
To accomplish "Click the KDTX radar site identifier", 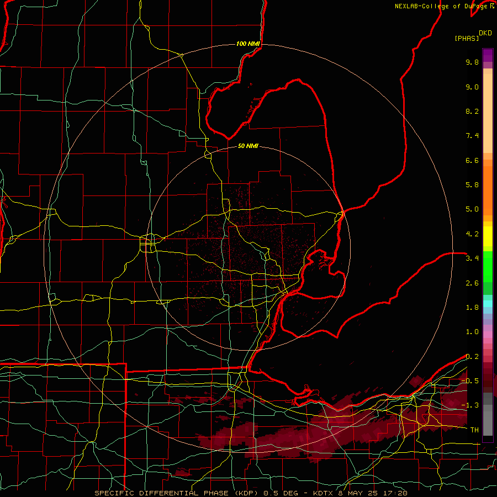I will (323, 493).
